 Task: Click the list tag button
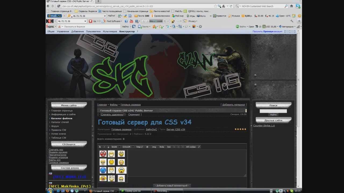[x=169, y=147]
